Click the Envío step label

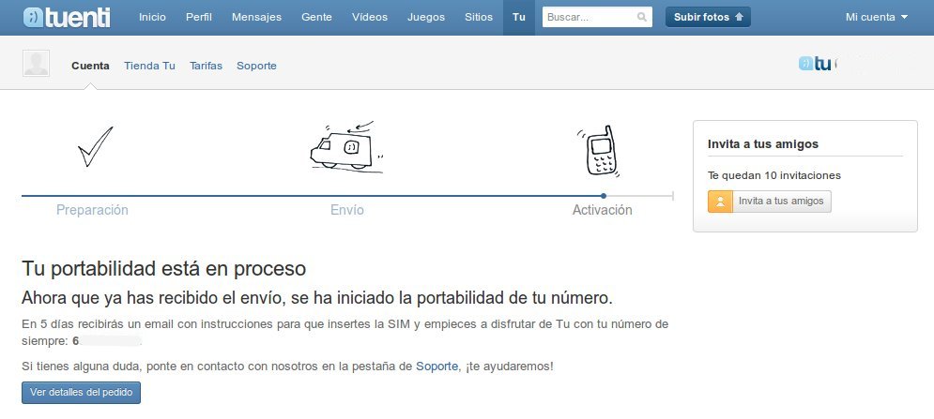(347, 210)
